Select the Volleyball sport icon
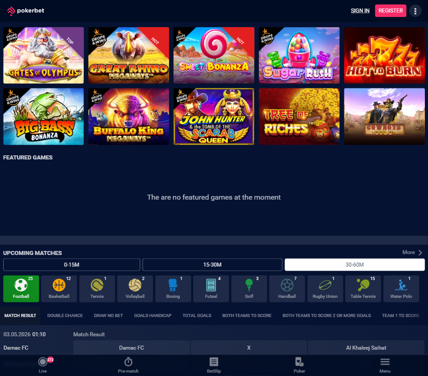This screenshot has width=428, height=376. click(135, 289)
